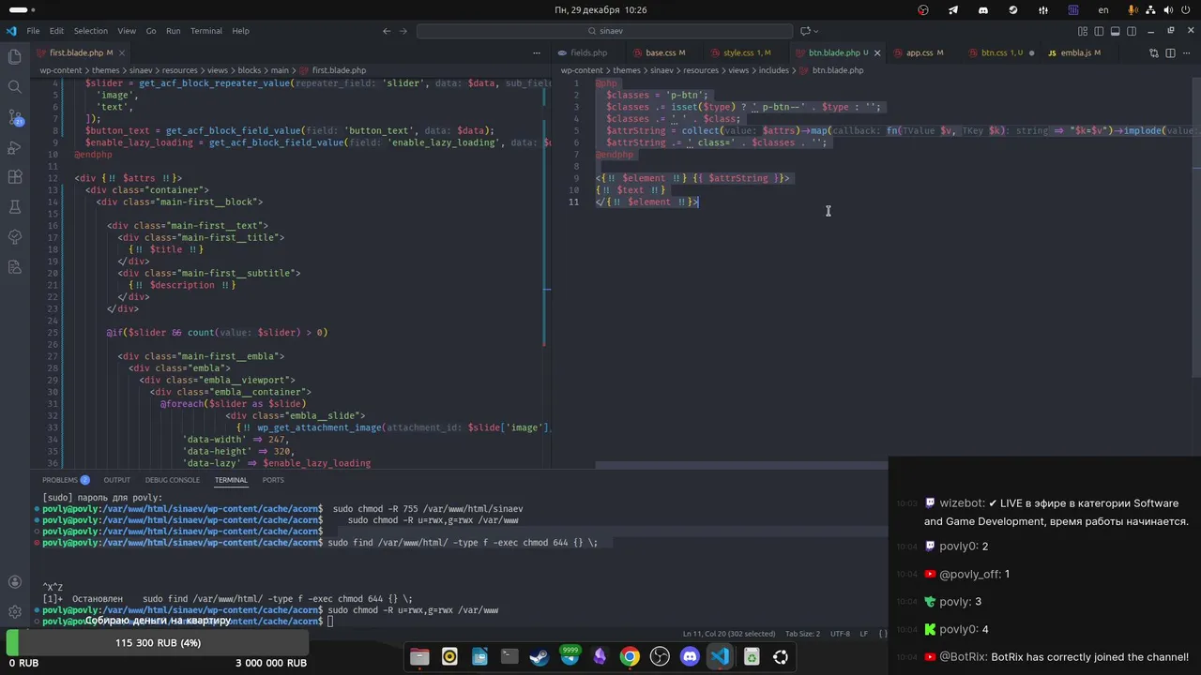Open the Run and Debug view
The image size is (1201, 675).
pos(14,147)
